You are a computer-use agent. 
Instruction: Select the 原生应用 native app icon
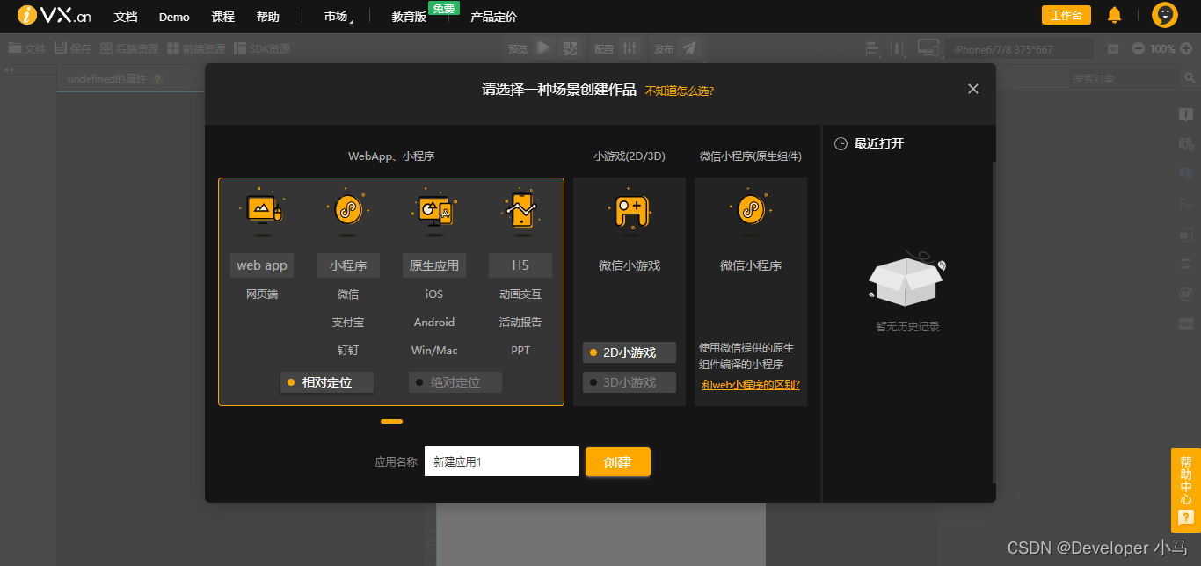pos(433,211)
